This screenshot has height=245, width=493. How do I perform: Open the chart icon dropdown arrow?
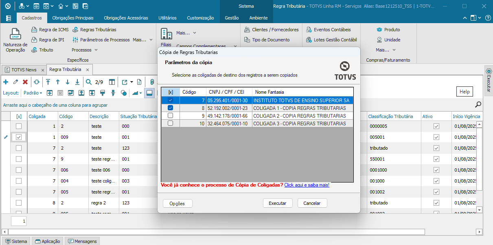click(140, 93)
